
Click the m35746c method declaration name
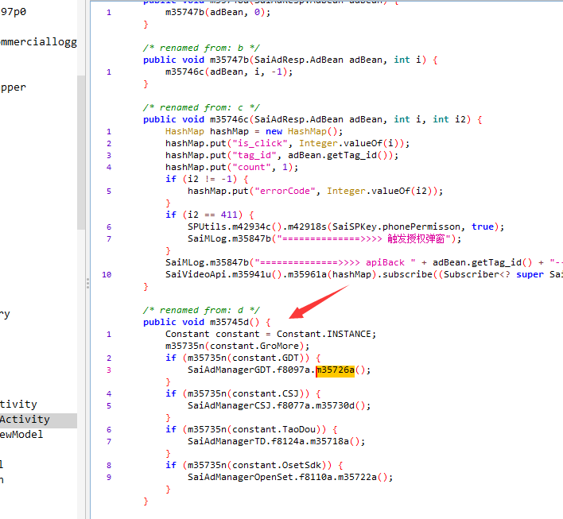(232, 119)
